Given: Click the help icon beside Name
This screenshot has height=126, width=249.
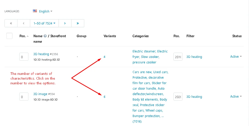Looking at the screenshot, I should [x=45, y=36].
